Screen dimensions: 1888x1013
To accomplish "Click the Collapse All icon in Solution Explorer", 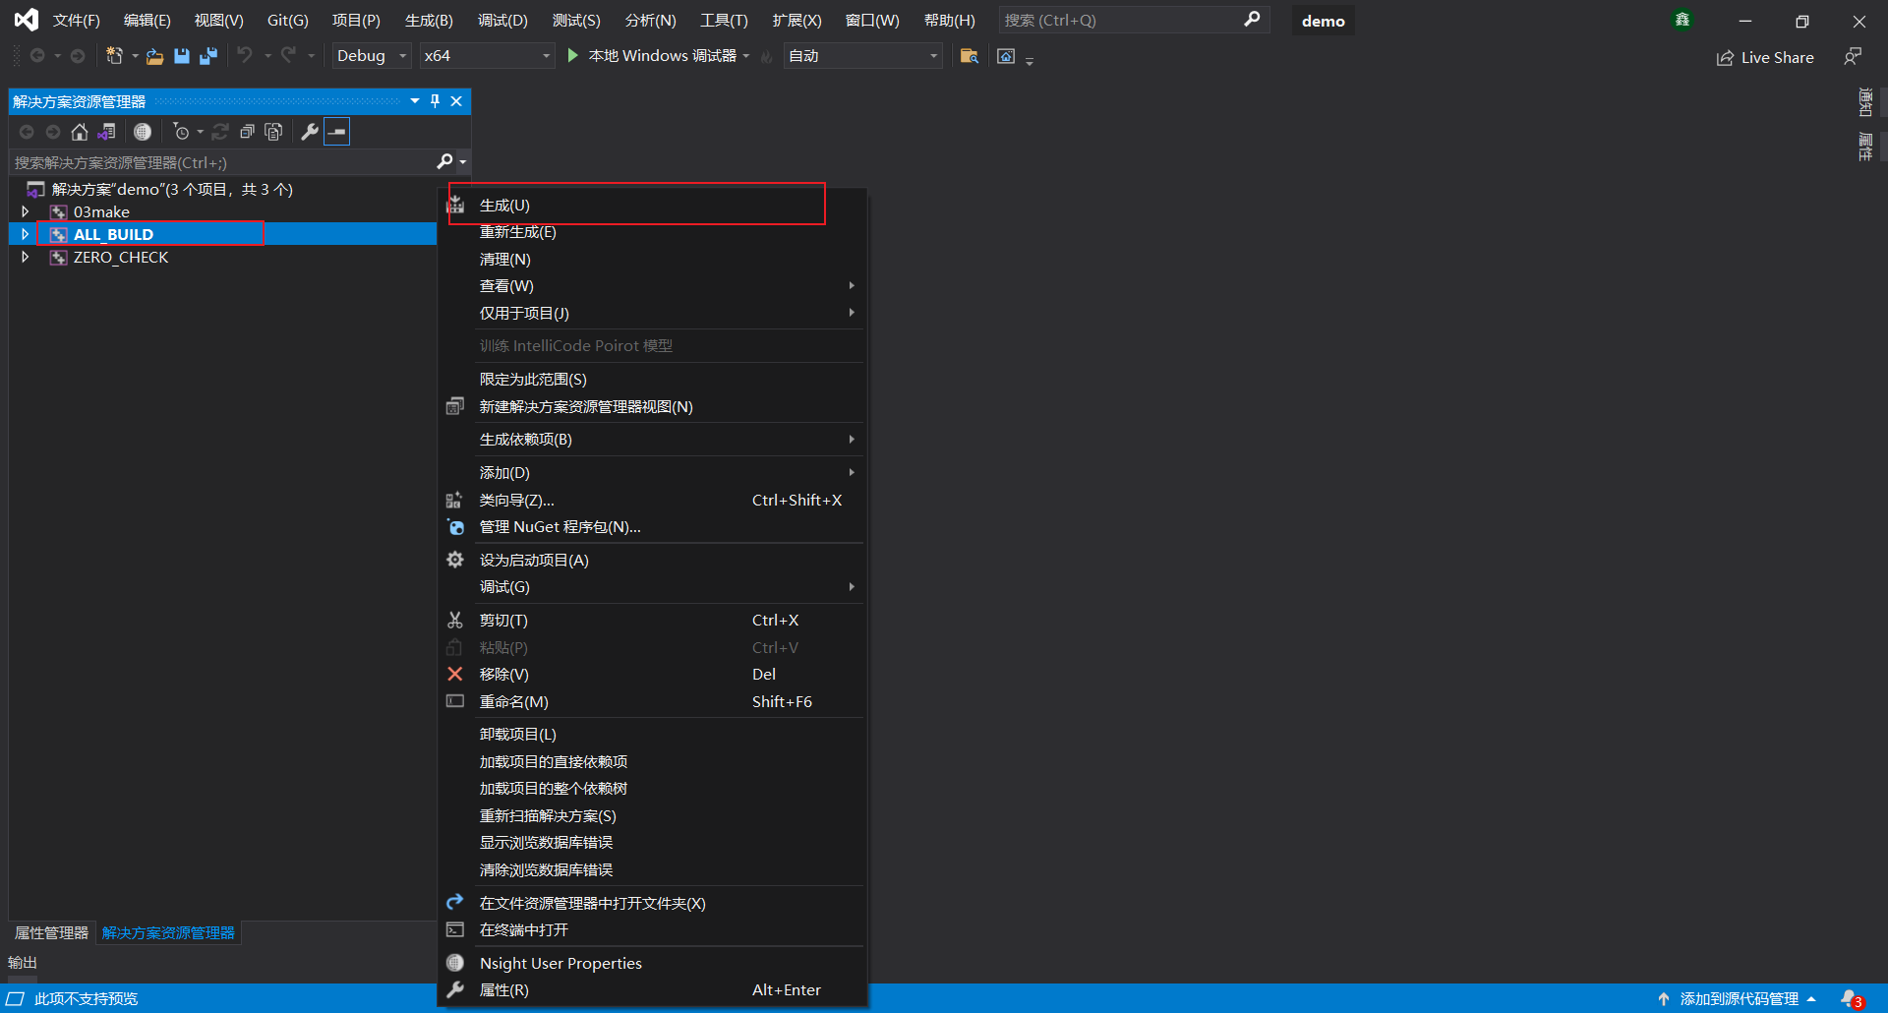I will 247,132.
